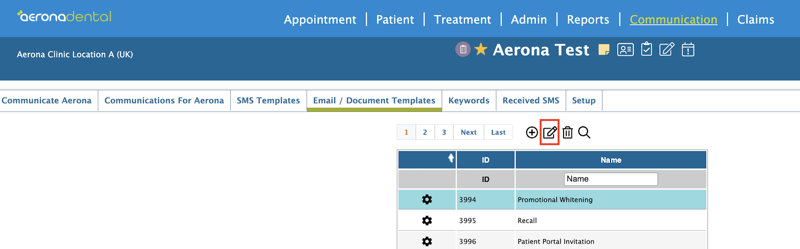800x249 pixels.
Task: Open the Communication menu
Action: point(673,20)
